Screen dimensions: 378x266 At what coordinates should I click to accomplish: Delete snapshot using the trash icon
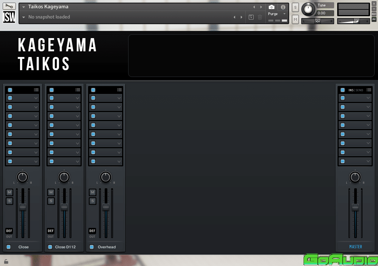[260, 17]
